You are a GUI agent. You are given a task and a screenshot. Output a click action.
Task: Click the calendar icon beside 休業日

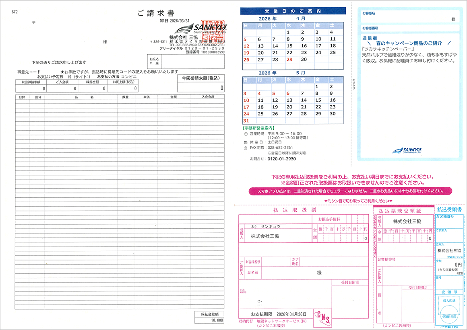(246, 142)
